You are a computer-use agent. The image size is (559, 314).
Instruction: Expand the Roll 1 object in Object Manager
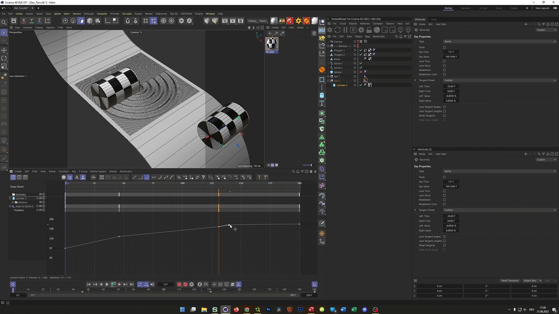coord(328,76)
